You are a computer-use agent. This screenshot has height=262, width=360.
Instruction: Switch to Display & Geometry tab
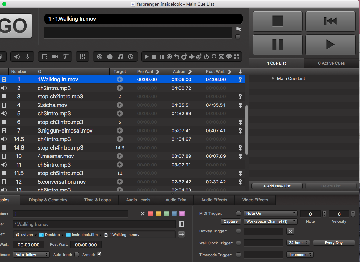tap(48, 200)
